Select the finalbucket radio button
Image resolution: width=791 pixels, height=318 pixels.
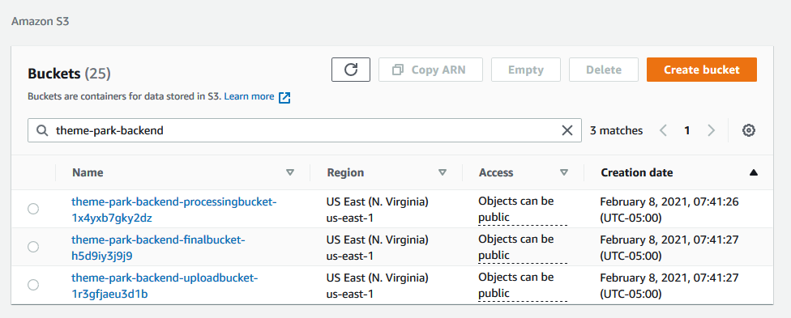(33, 247)
